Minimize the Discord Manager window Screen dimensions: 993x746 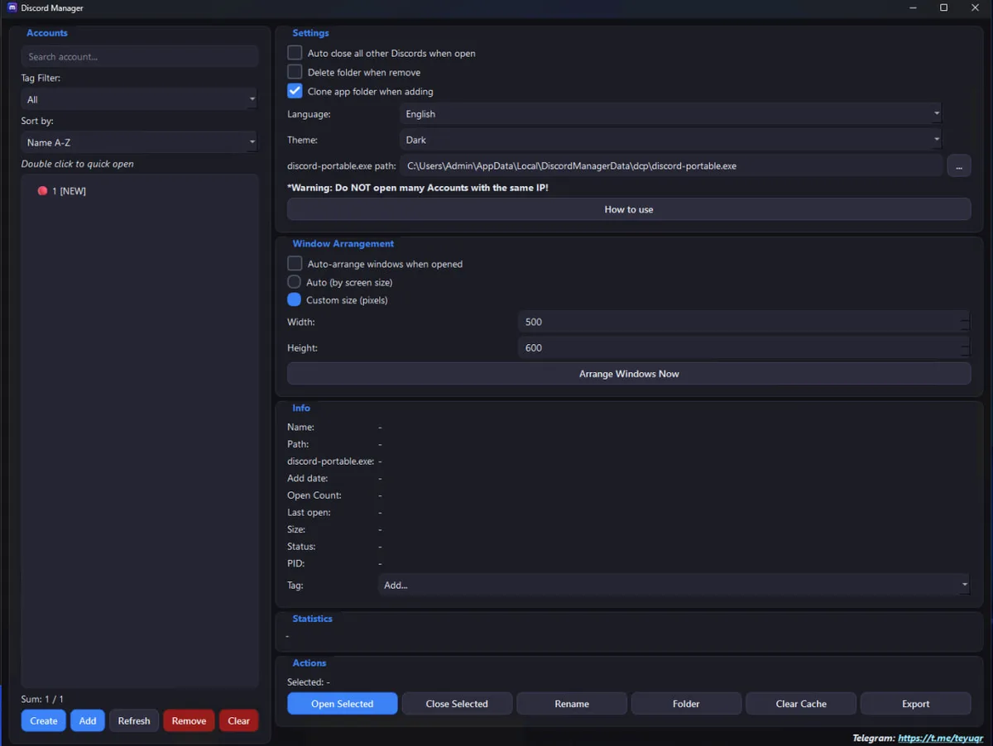click(x=913, y=7)
